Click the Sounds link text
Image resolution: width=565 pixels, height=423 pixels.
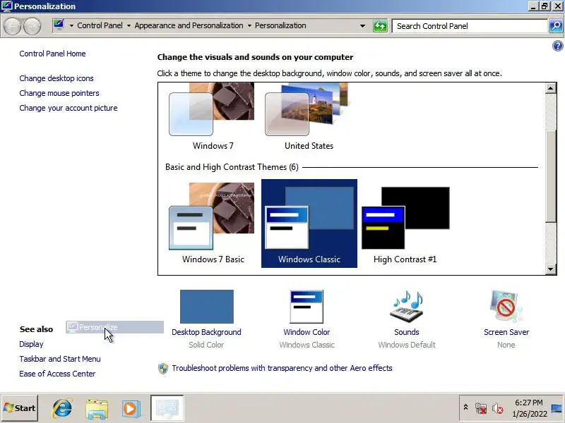pyautogui.click(x=407, y=332)
